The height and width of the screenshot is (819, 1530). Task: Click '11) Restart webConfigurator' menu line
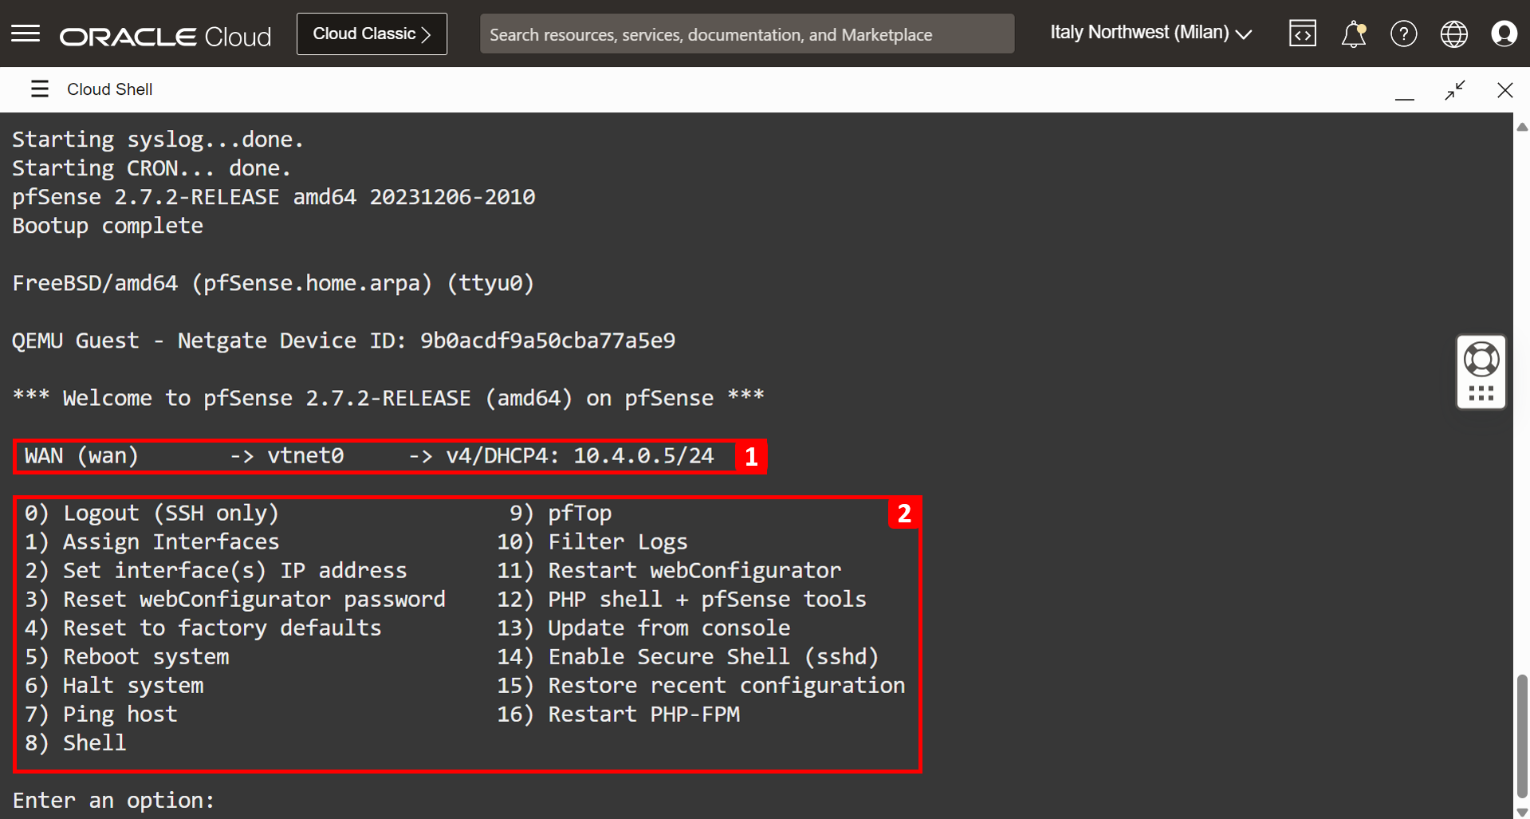pos(669,570)
